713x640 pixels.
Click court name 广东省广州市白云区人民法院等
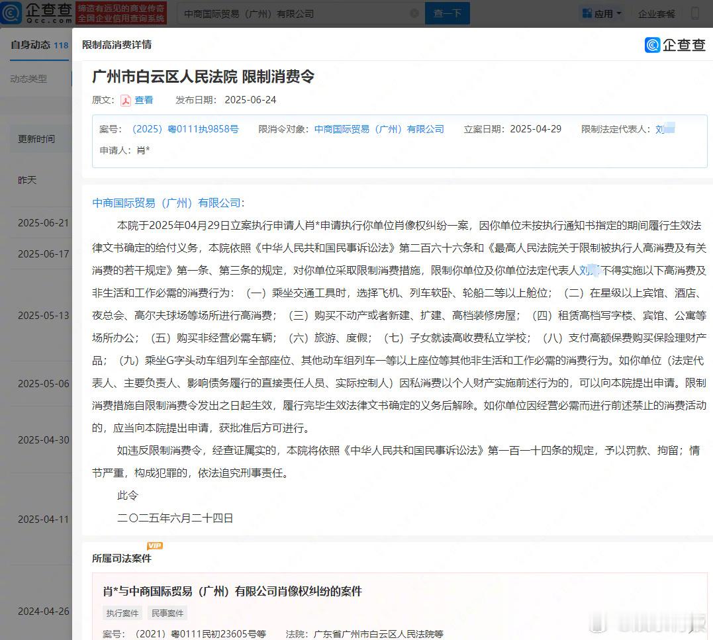pyautogui.click(x=378, y=633)
